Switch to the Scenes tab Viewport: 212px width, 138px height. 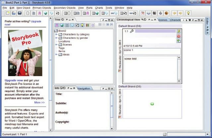(163, 20)
